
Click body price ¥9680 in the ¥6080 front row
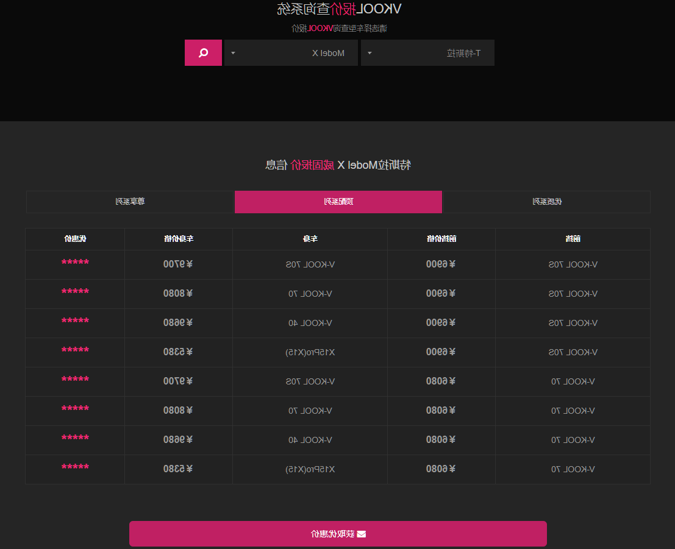178,440
